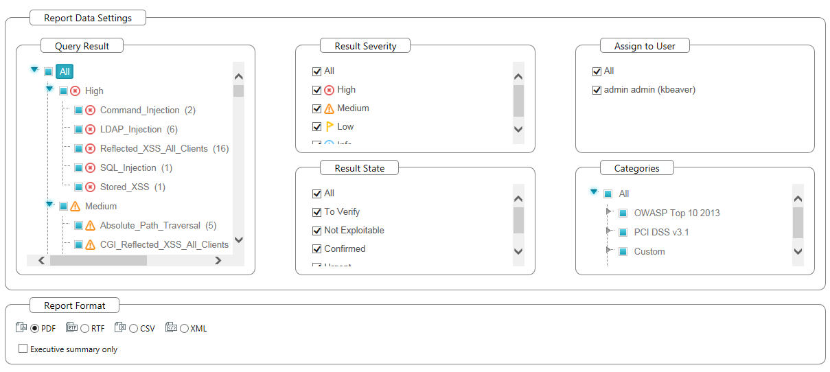Click the SQL_Injection red error icon

pos(90,167)
